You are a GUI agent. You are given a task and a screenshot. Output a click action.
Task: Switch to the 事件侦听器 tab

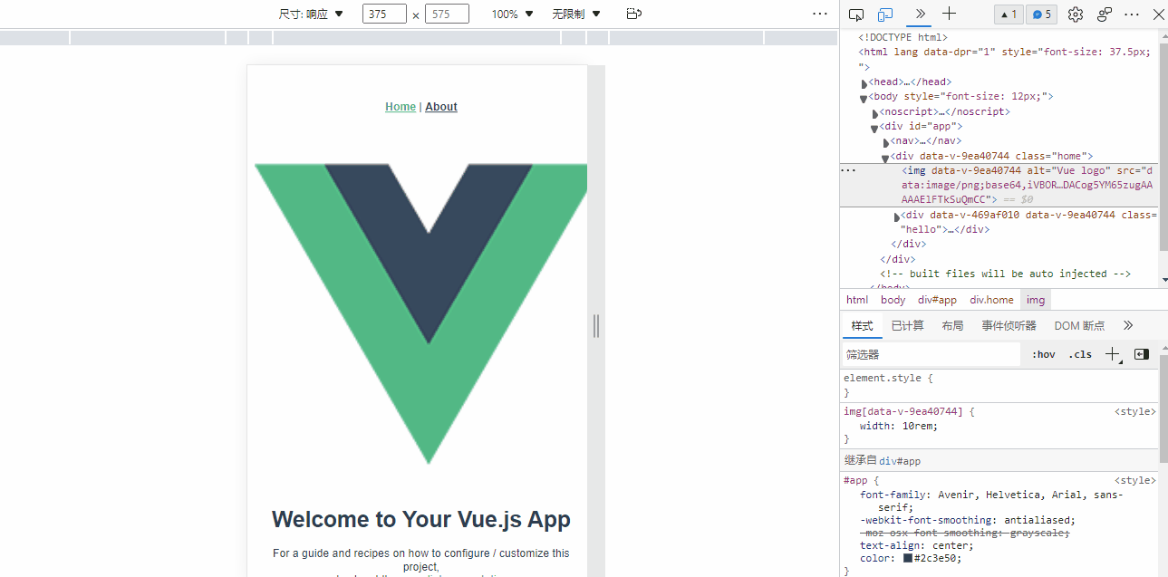(1009, 325)
